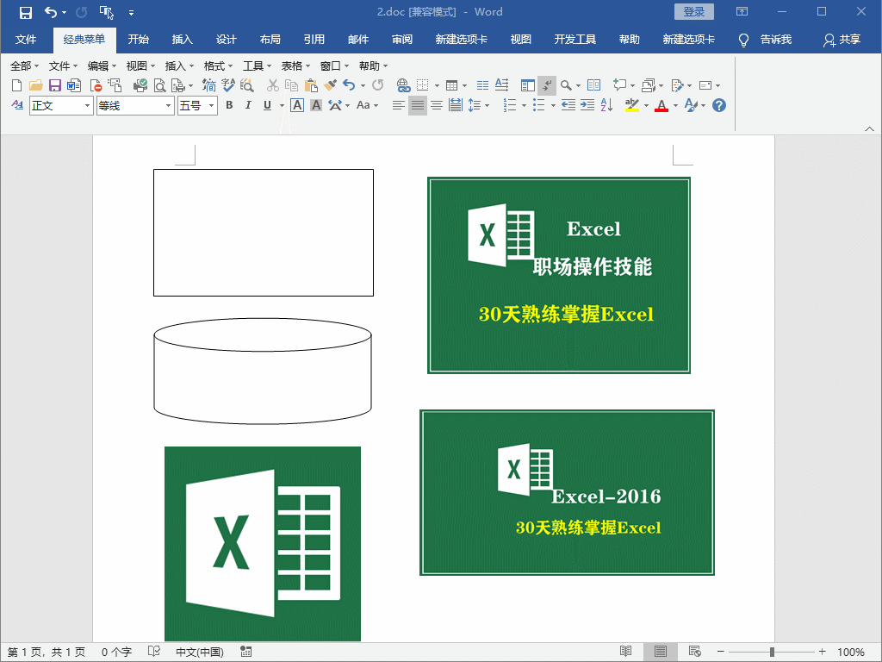Click the blue Undo arrow in the classic toolbar
Image resolution: width=882 pixels, height=662 pixels.
pyautogui.click(x=350, y=85)
